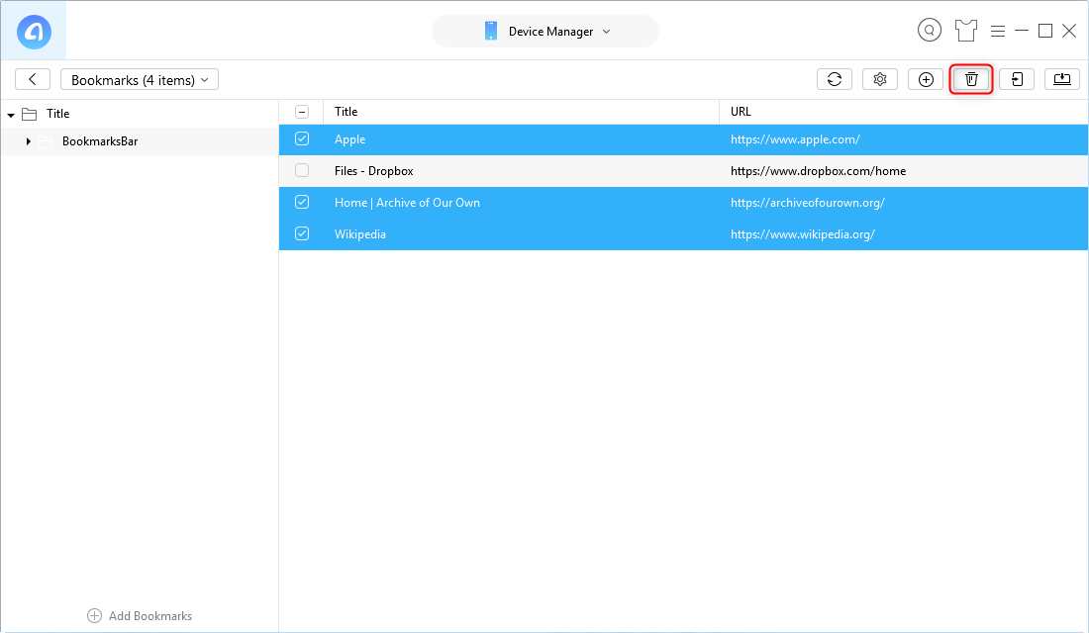Select the Apple bookmark title
The width and height of the screenshot is (1089, 633).
point(350,139)
